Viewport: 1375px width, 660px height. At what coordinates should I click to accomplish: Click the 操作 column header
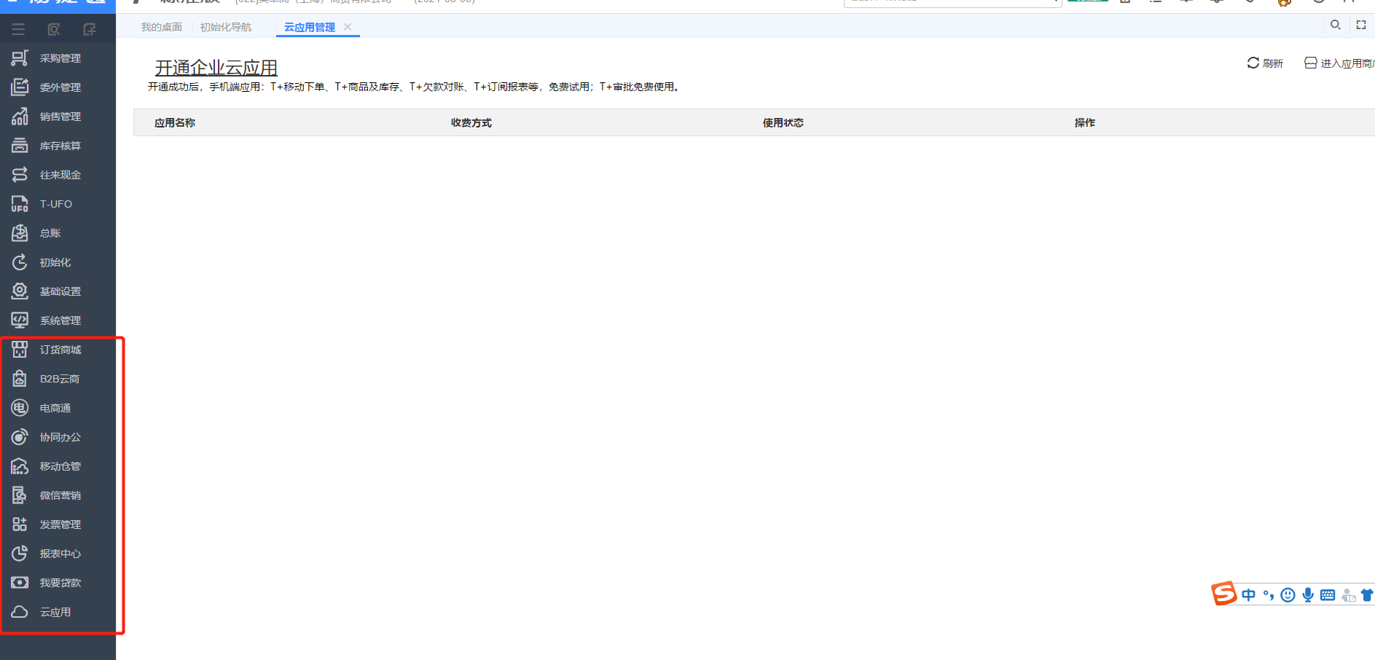coord(1085,123)
